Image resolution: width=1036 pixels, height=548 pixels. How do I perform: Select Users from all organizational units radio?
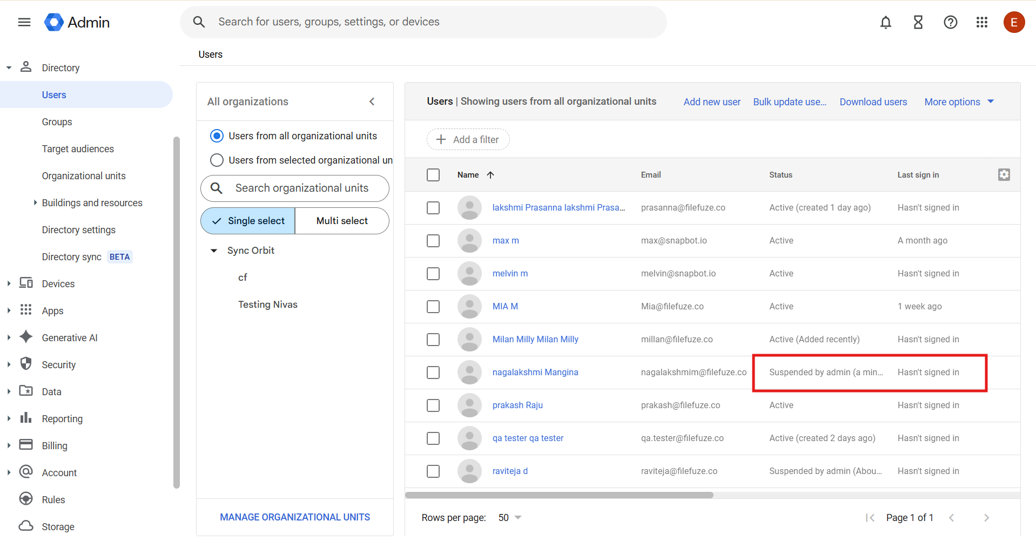coord(217,136)
